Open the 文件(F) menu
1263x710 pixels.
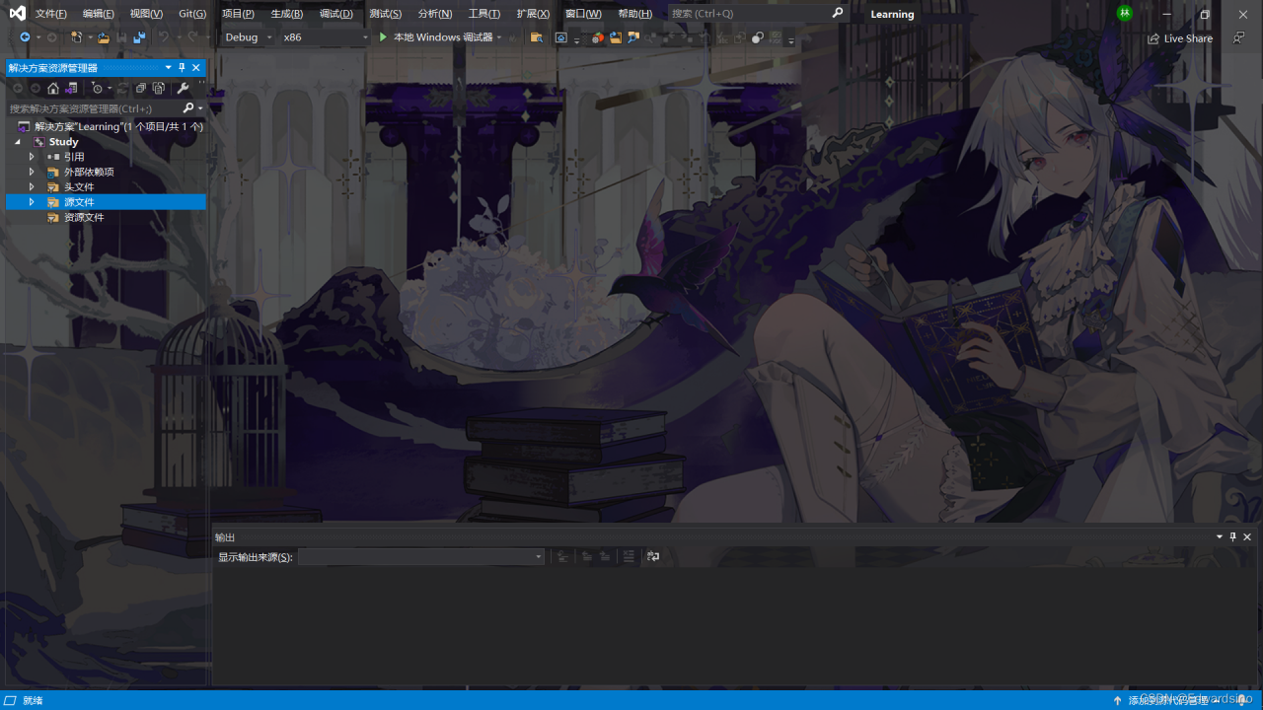coord(51,14)
